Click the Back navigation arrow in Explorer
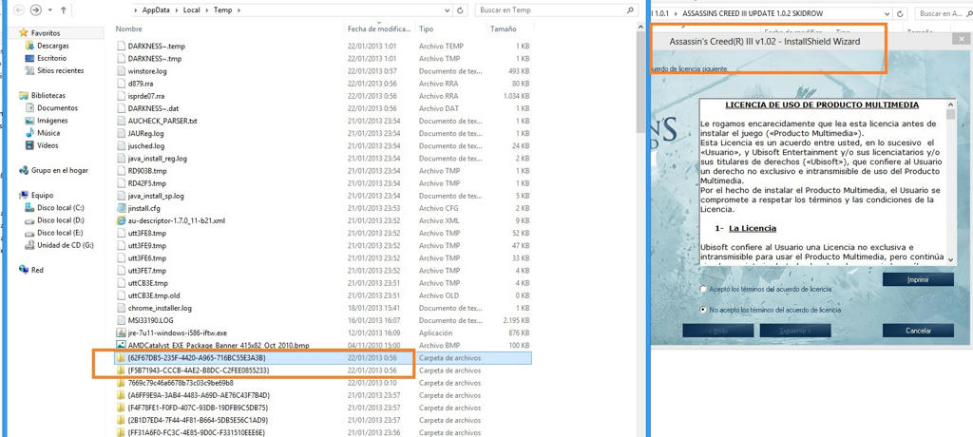Viewport: 973px width, 437px height. (18, 9)
